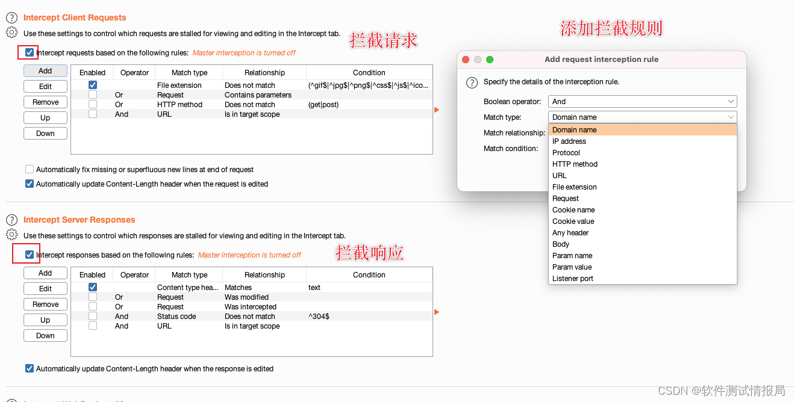Select Cookie value match type
Viewport: 794px width, 402px height.
643,221
